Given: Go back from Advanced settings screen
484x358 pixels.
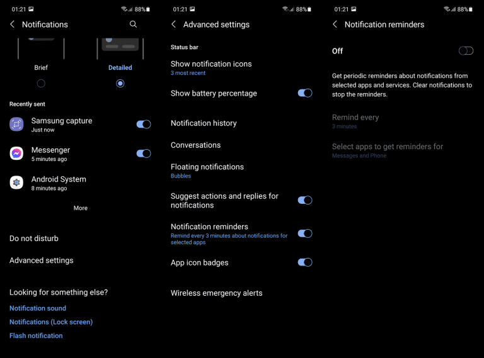Looking at the screenshot, I should tap(174, 24).
